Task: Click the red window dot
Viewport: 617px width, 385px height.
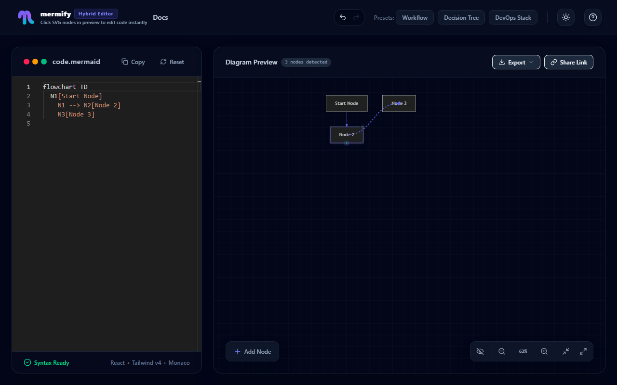Action: pos(27,62)
